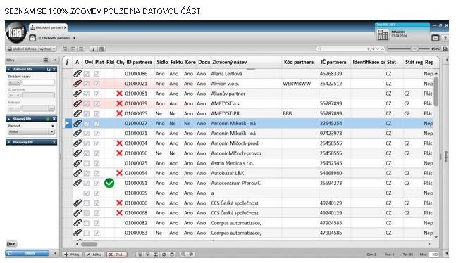456x263 pixels.
Task: Sort by the Zkrácený název column header
Action: [230, 62]
